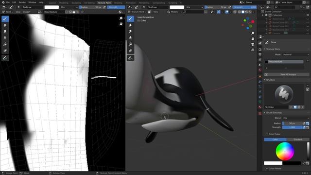
Task: Click pan hand icon in 3D viewport
Action: (253, 39)
